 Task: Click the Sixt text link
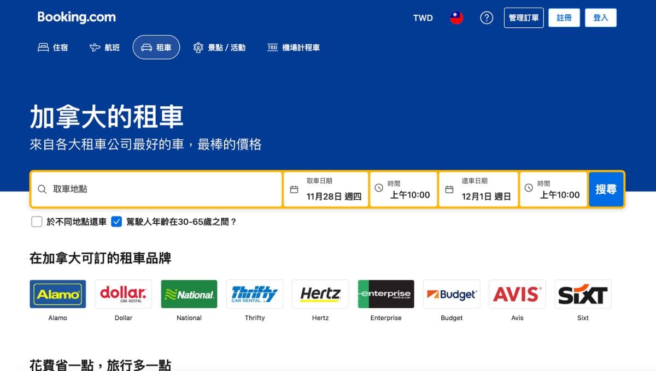(583, 318)
